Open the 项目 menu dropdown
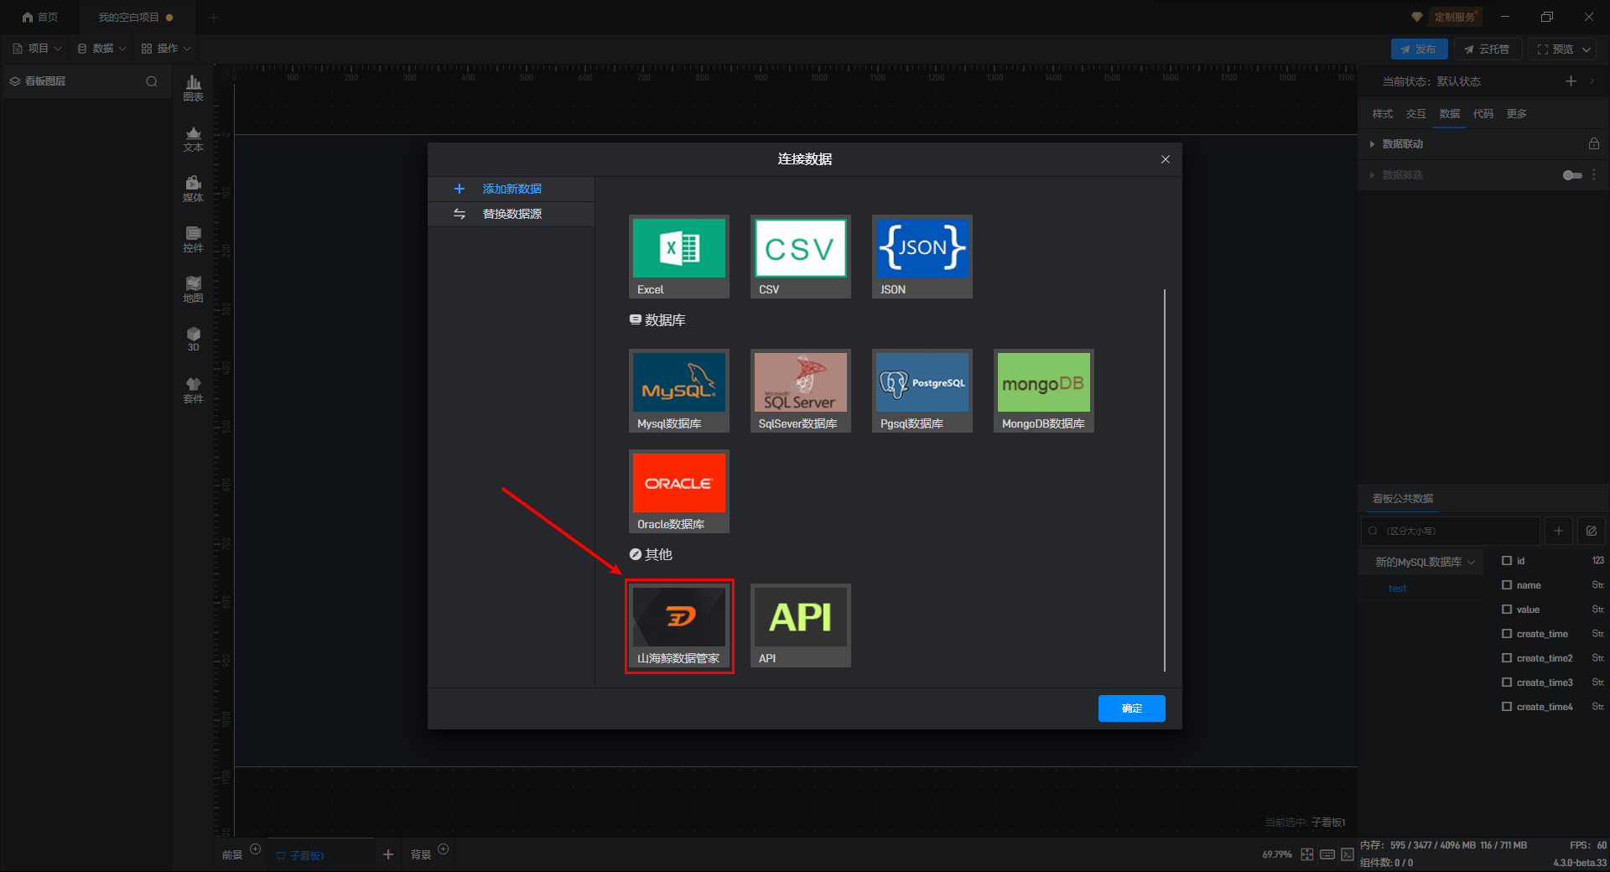The width and height of the screenshot is (1610, 872). 38,49
